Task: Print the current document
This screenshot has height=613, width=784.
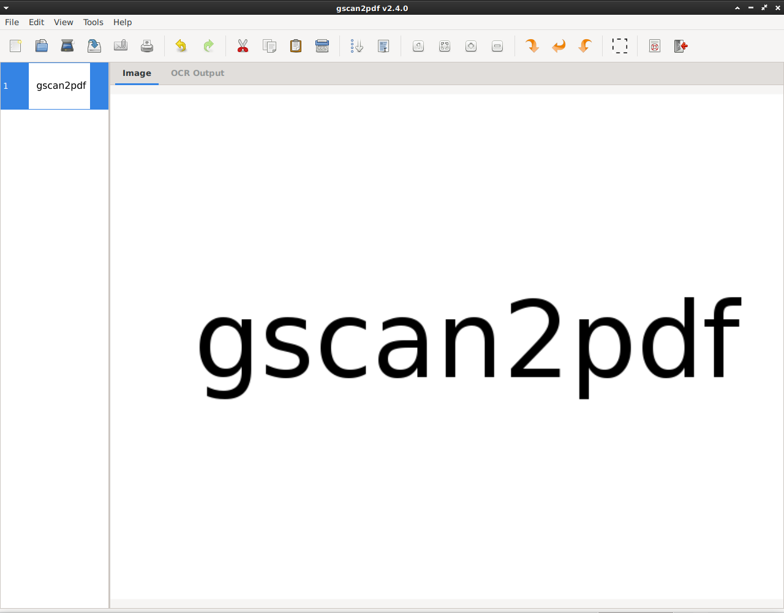Action: [x=146, y=46]
